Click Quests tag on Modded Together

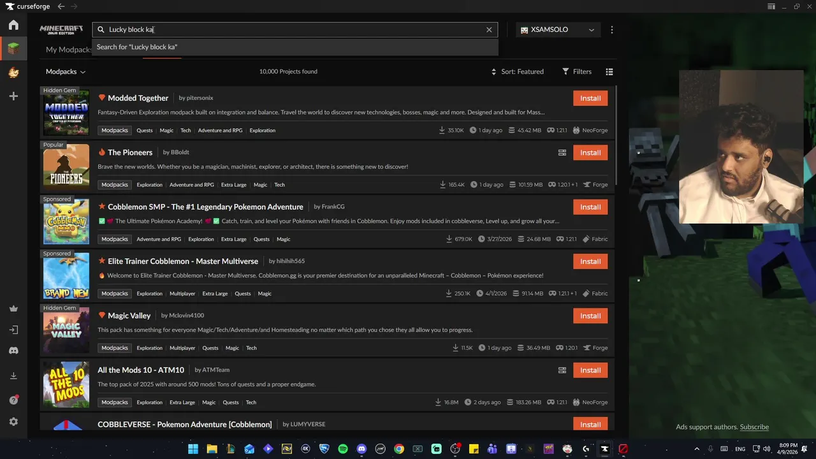pyautogui.click(x=145, y=130)
